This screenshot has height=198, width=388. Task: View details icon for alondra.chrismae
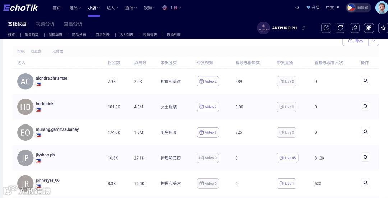(365, 81)
